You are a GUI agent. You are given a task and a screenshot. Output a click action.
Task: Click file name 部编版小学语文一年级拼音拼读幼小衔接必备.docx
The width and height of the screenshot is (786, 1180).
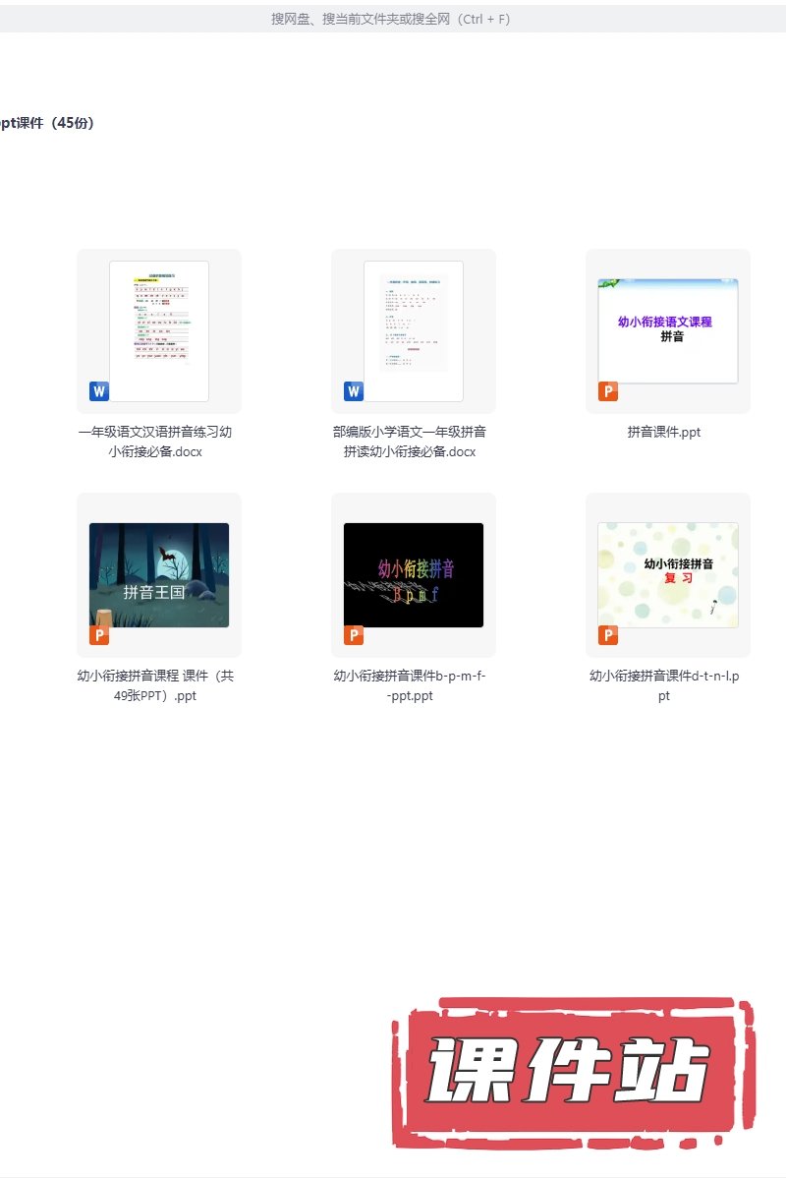tap(410, 442)
